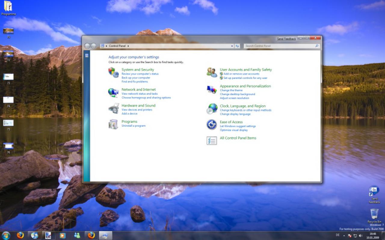Open System and Security icon
Image resolution: width=385 pixels, height=240 pixels.
(113, 72)
